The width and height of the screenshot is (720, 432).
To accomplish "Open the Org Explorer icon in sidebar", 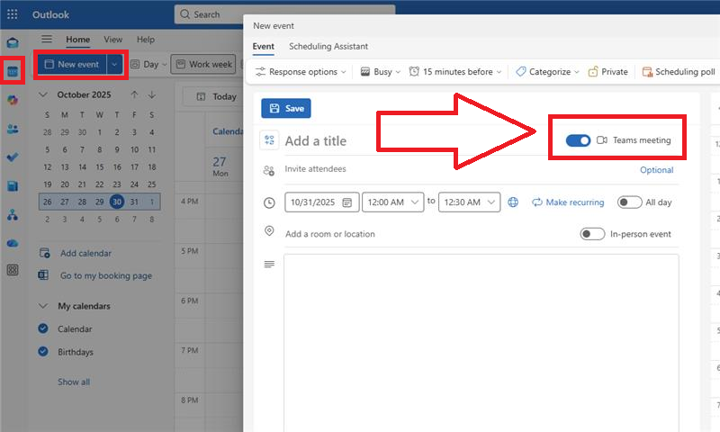I will coord(13,214).
